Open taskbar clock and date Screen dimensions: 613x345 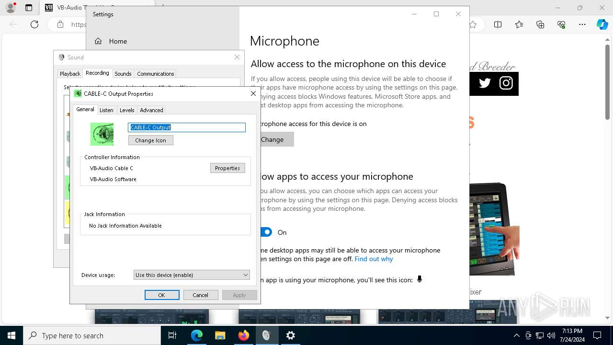(572, 335)
